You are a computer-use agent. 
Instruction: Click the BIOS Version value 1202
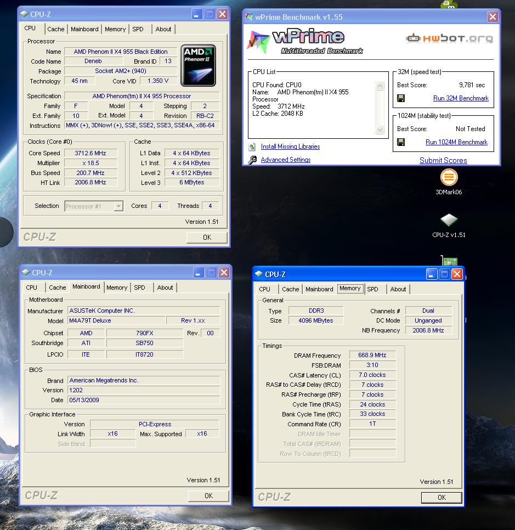[144, 390]
